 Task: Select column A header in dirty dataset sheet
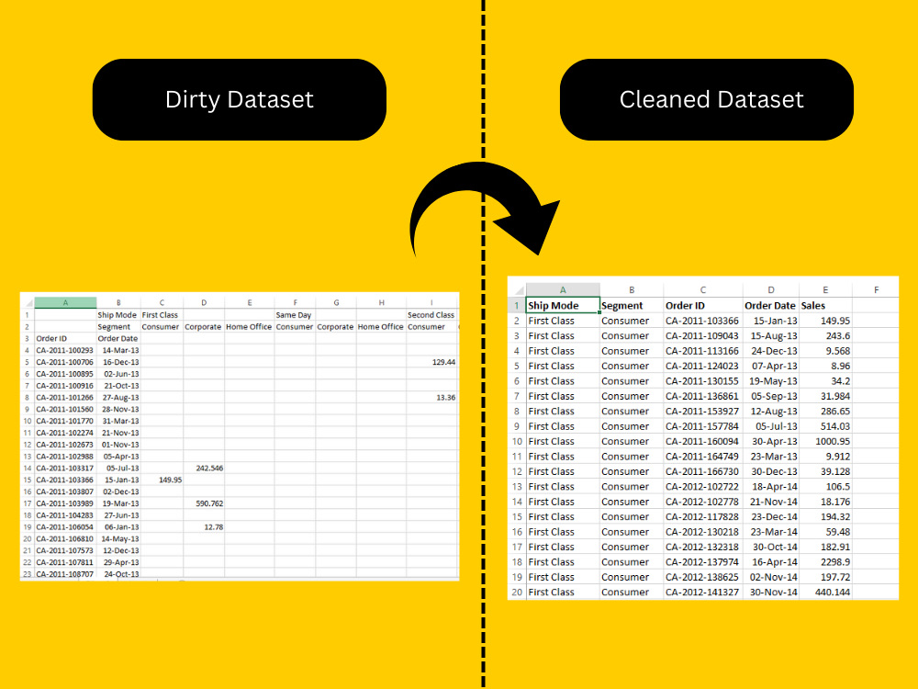pos(65,303)
